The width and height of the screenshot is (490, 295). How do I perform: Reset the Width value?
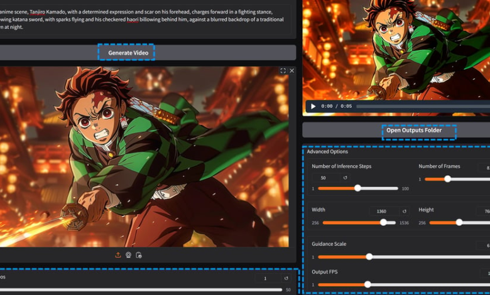coord(405,212)
